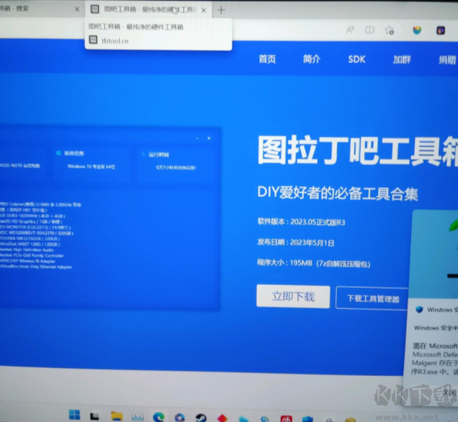The height and width of the screenshot is (422, 458).
Task: Switch to the 图吧工具箱 tab
Action: 149,9
